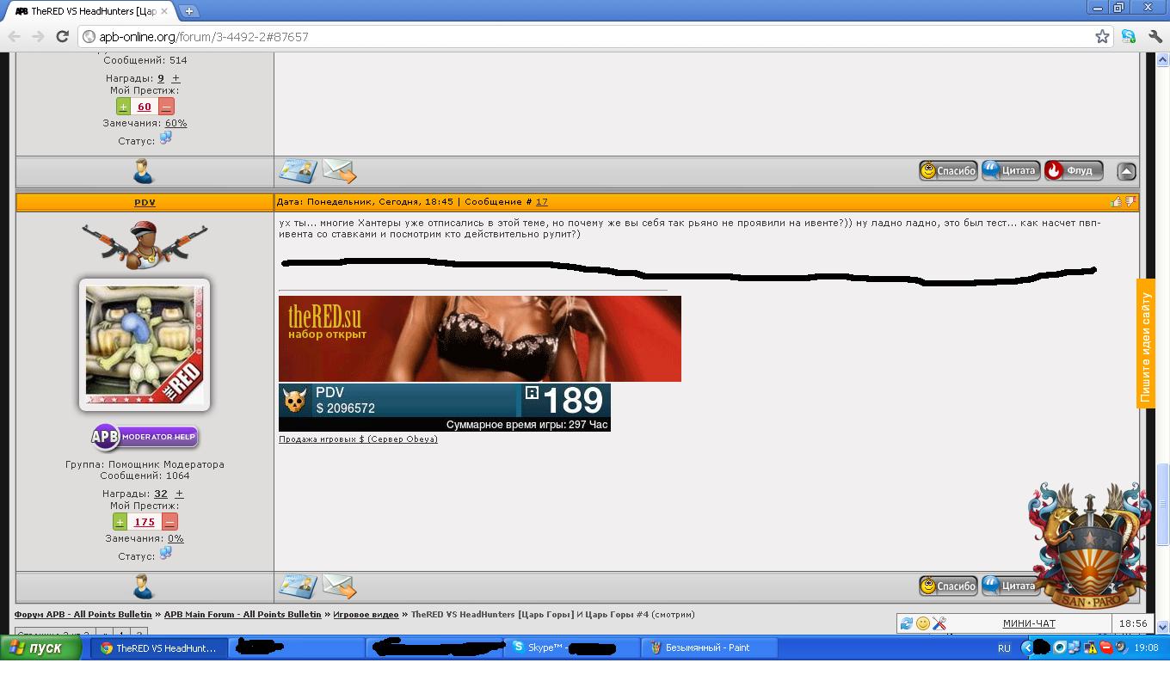This screenshot has height=675, width=1170.
Task: Send private message to PDV via envelope icon
Action: click(339, 586)
